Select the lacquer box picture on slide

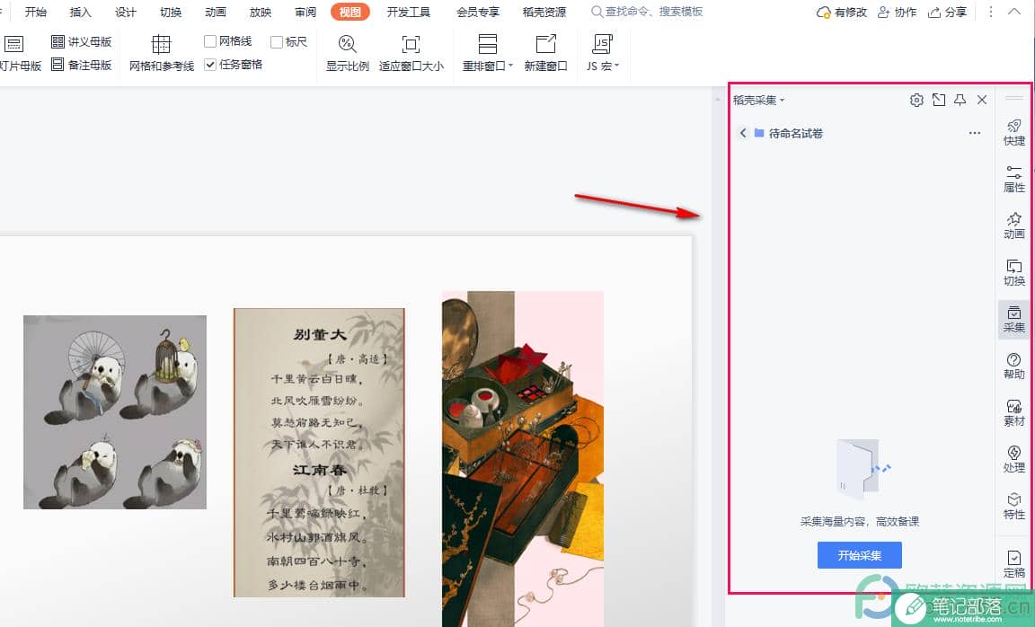pos(523,459)
